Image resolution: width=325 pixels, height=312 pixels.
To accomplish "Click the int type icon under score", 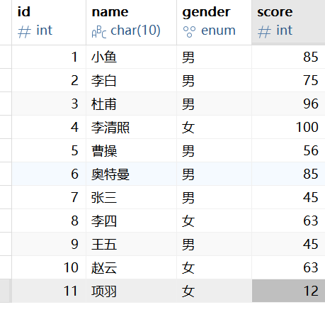I will (x=264, y=32).
